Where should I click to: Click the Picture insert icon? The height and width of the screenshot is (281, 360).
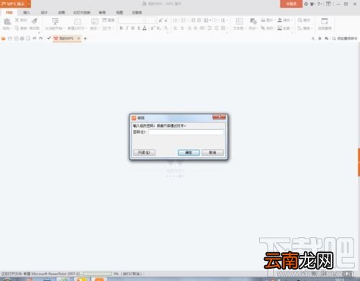263,20
